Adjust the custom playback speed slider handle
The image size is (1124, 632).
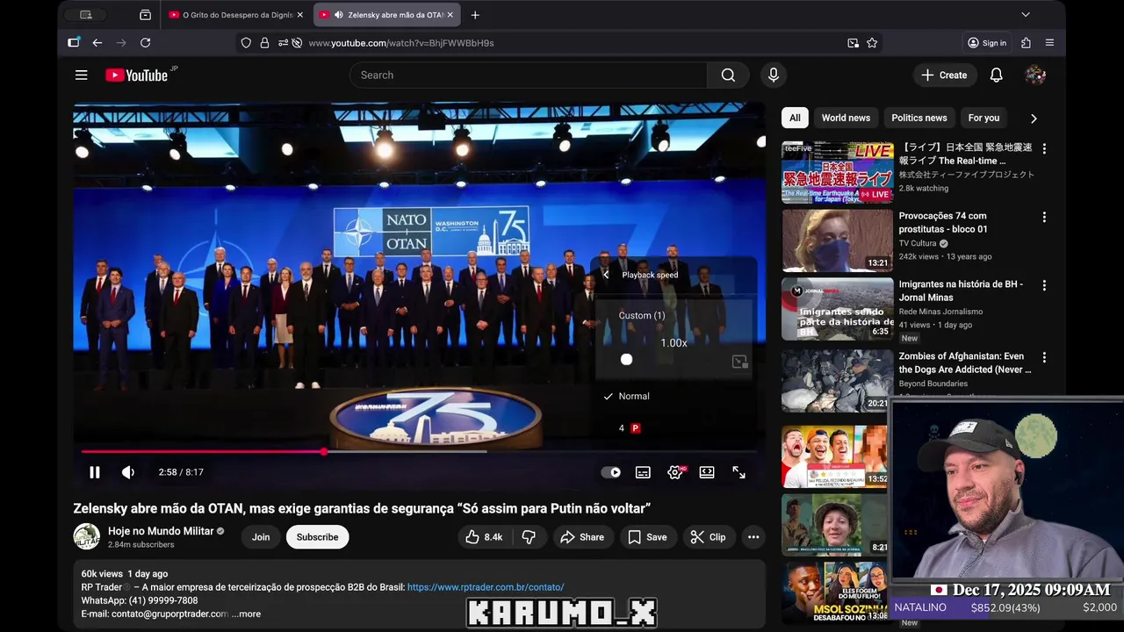pyautogui.click(x=626, y=359)
